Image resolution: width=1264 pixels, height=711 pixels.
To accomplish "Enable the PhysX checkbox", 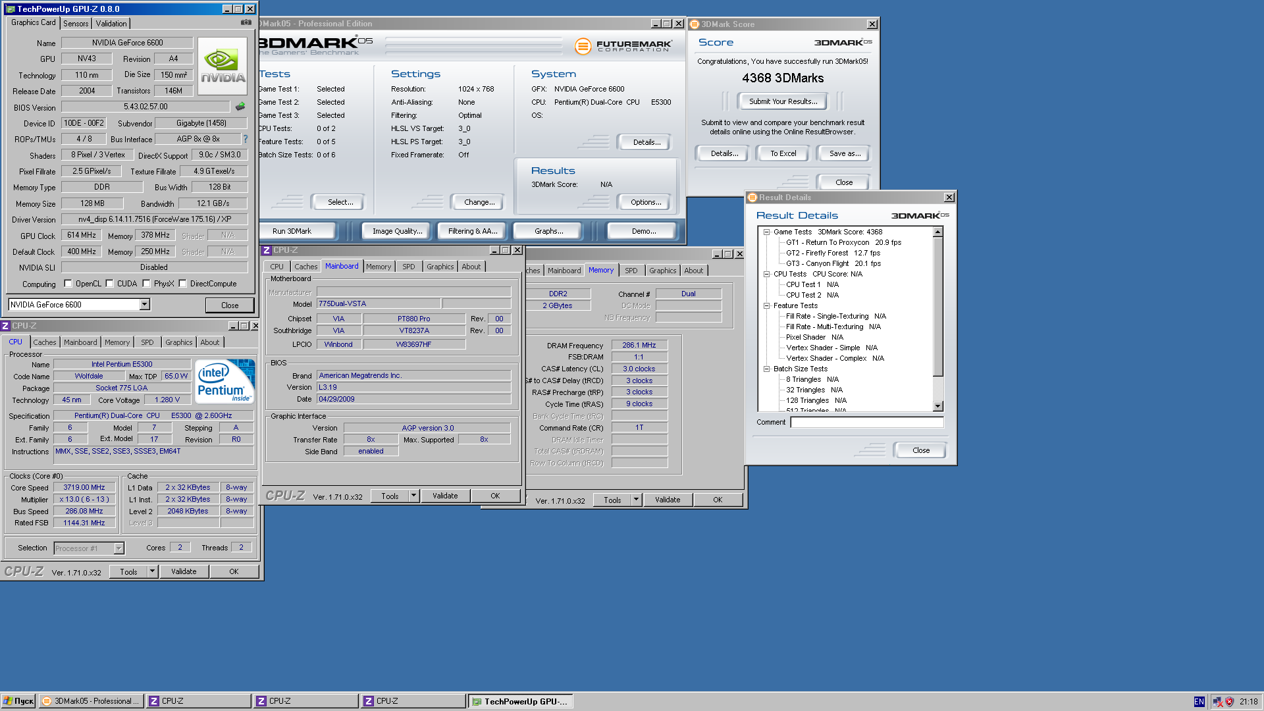I will click(x=147, y=284).
